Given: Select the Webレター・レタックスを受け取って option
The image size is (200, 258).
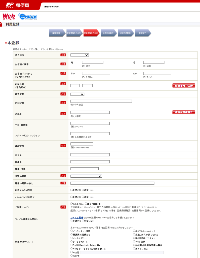Looking at the screenshot, I should click(x=72, y=249).
